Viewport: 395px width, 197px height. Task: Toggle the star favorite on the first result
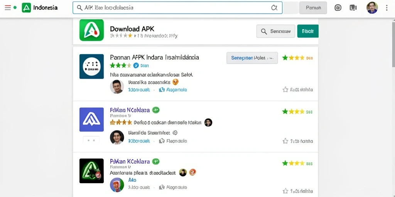[285, 89]
